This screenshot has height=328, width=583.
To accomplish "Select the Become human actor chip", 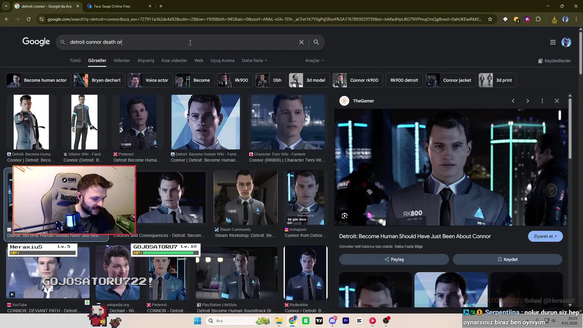I will [x=37, y=80].
